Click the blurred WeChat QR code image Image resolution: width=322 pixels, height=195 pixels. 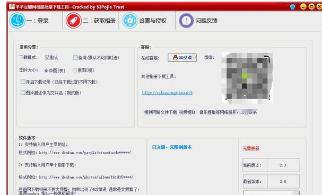(247, 78)
